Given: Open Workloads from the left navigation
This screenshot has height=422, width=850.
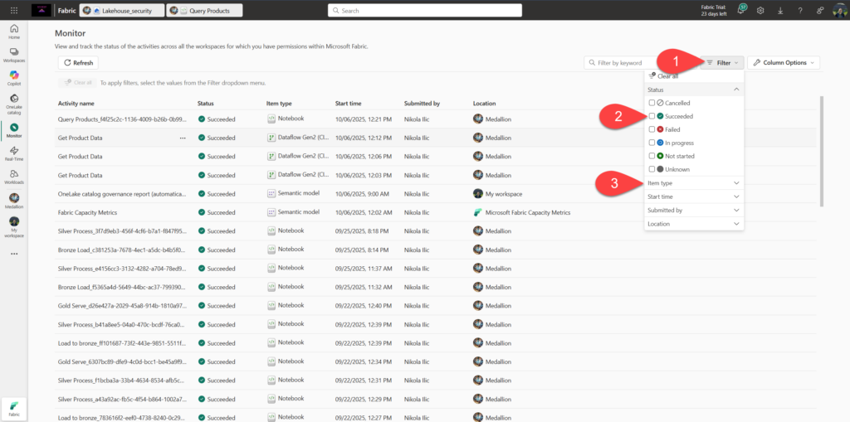Looking at the screenshot, I should 14,175.
